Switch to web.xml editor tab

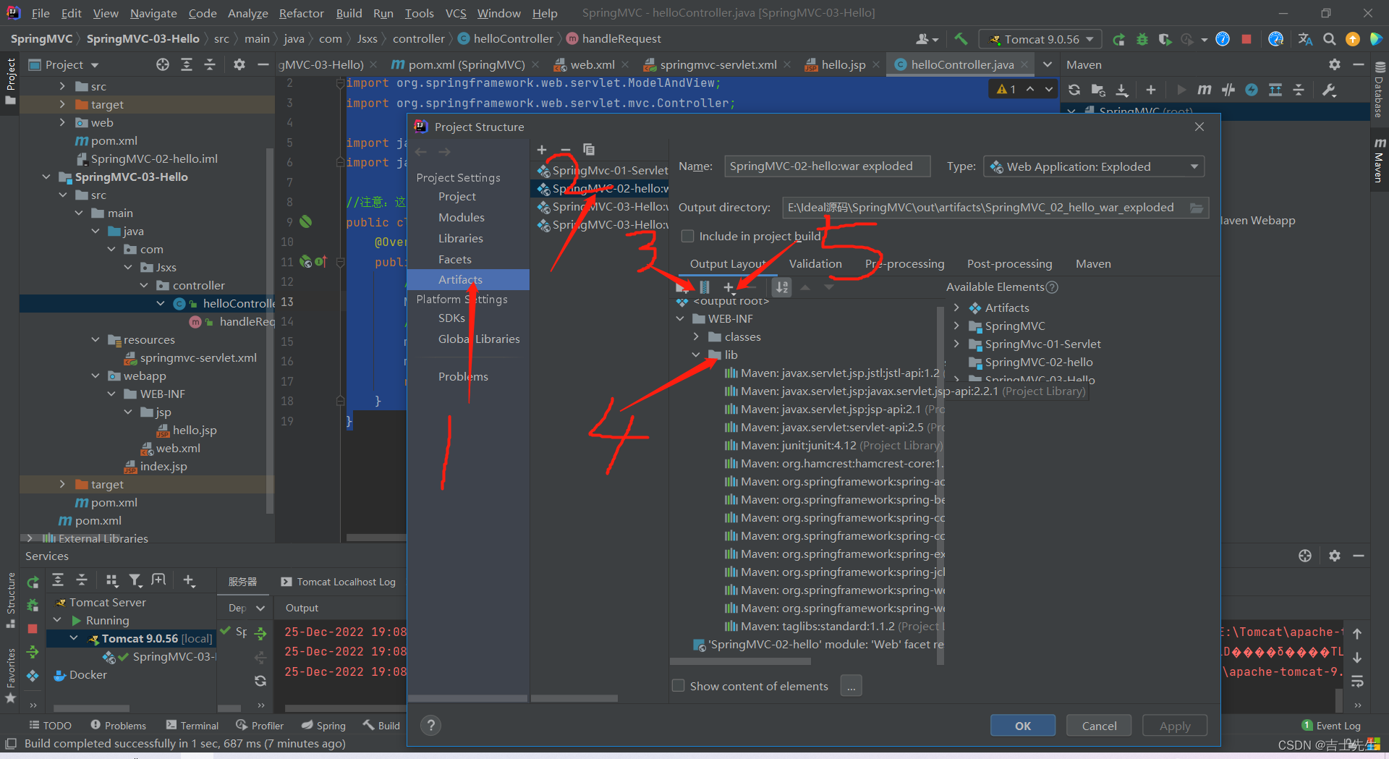592,64
